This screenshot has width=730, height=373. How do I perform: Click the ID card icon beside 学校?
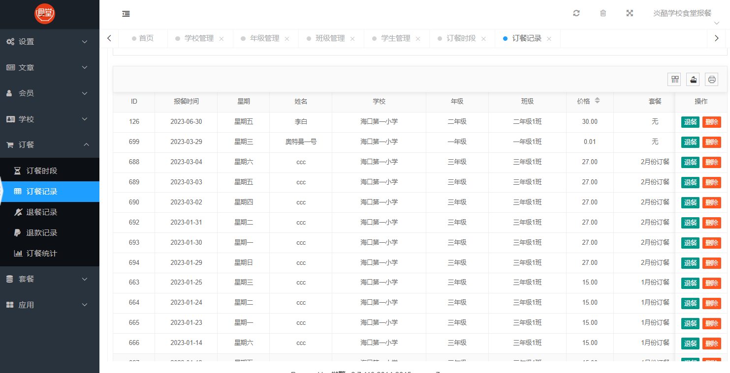(10, 119)
